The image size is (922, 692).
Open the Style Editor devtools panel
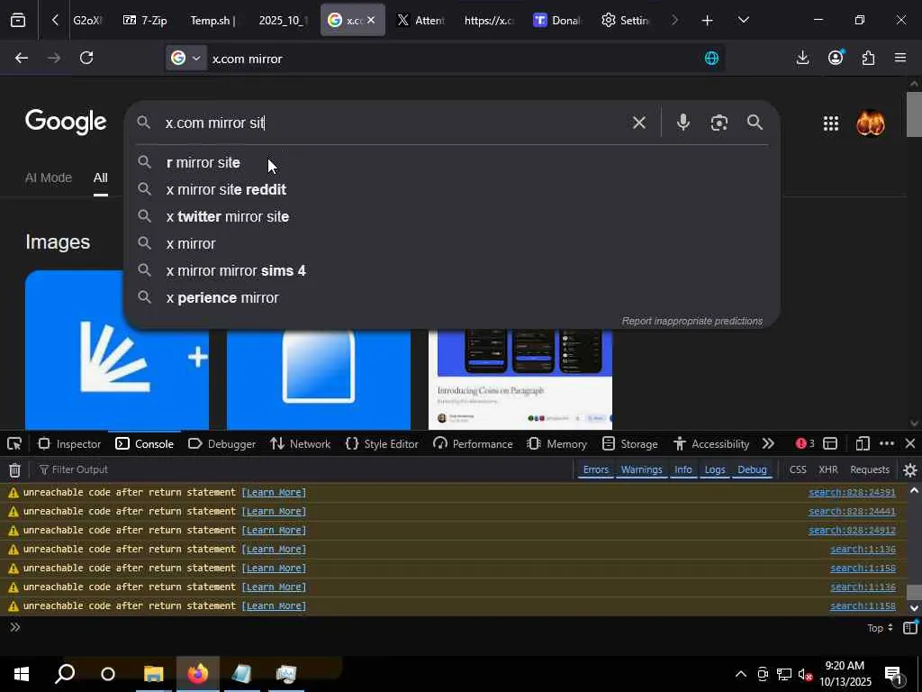click(x=382, y=443)
